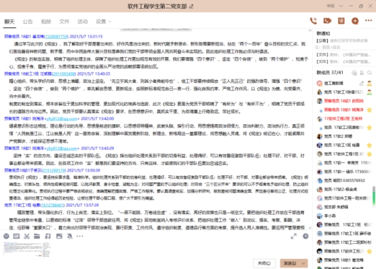Open the 相册 tab
The height and width of the screenshot is (269, 376).
[45, 22]
